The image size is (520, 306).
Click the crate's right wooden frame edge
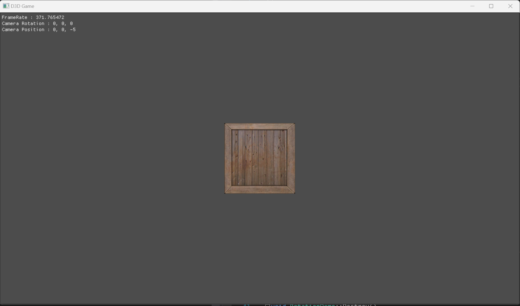coord(291,158)
